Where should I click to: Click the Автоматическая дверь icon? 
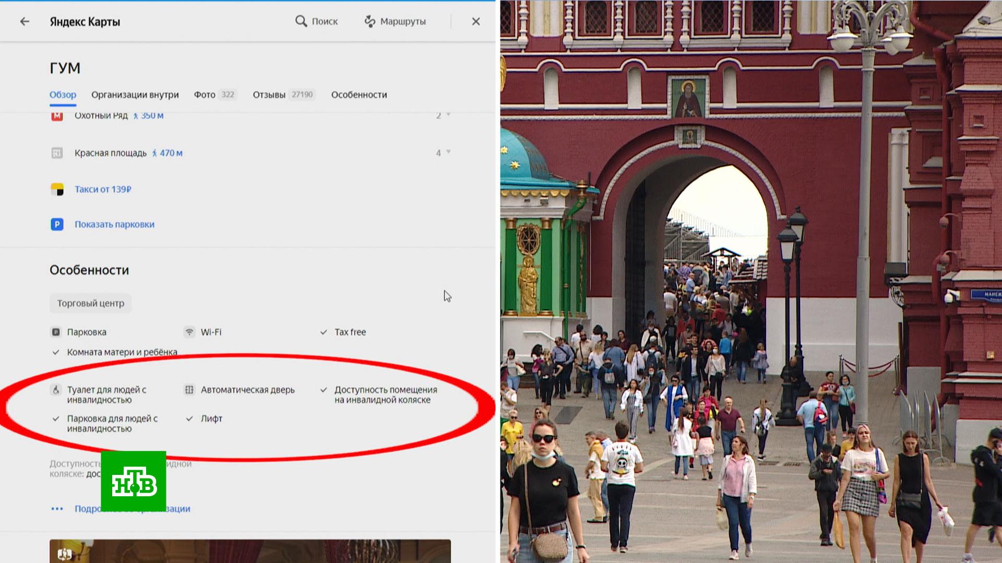tap(189, 390)
